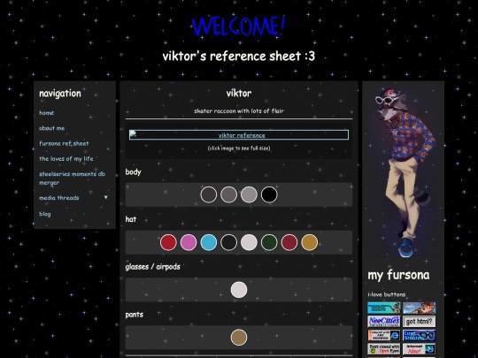Click the 'Internet Now!' badge
Screen dimensions: 478x358
420,349
